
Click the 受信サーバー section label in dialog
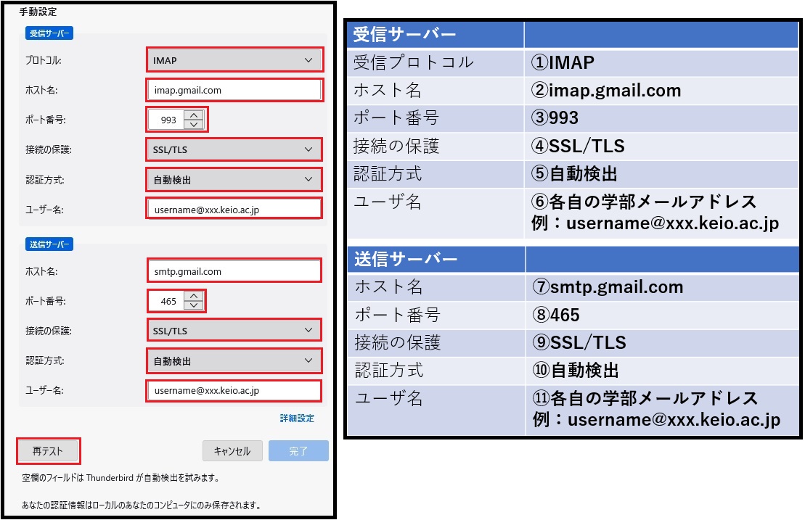[x=49, y=33]
